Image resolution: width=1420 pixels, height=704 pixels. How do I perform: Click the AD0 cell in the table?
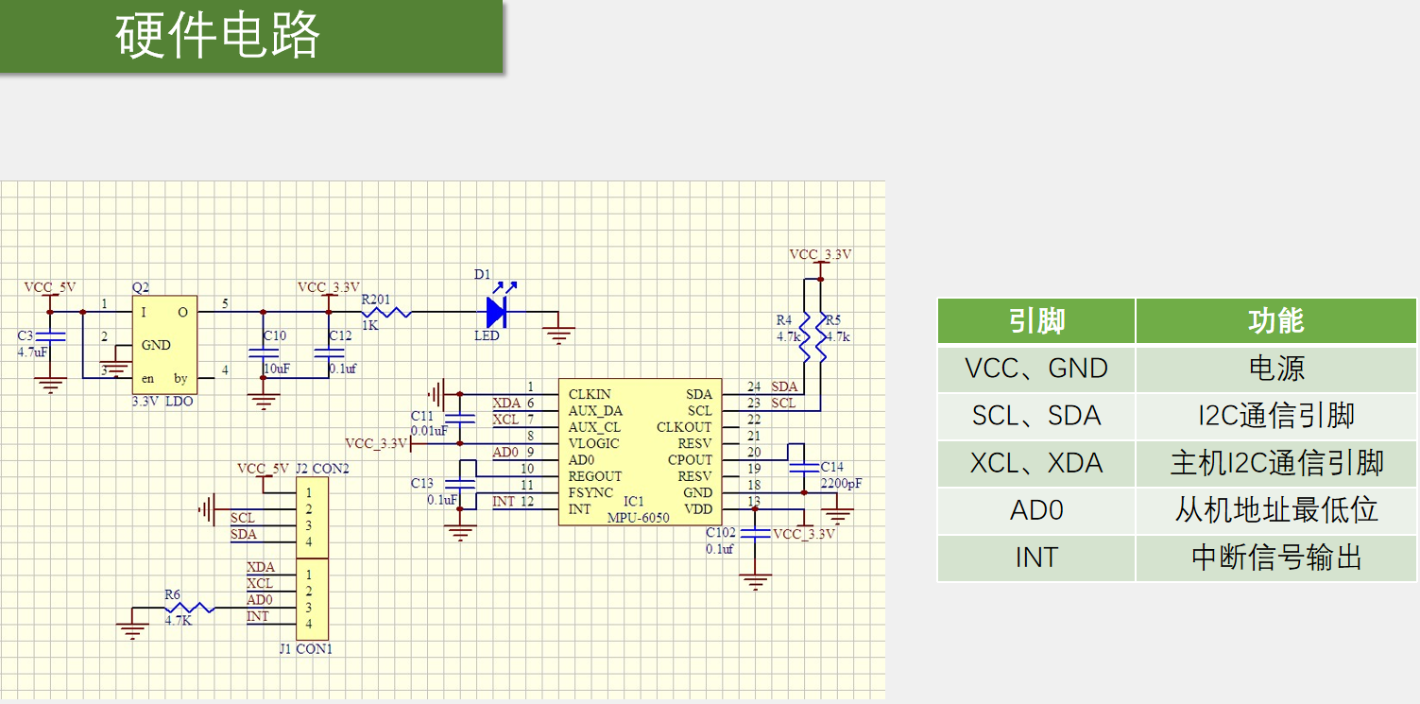[1036, 510]
